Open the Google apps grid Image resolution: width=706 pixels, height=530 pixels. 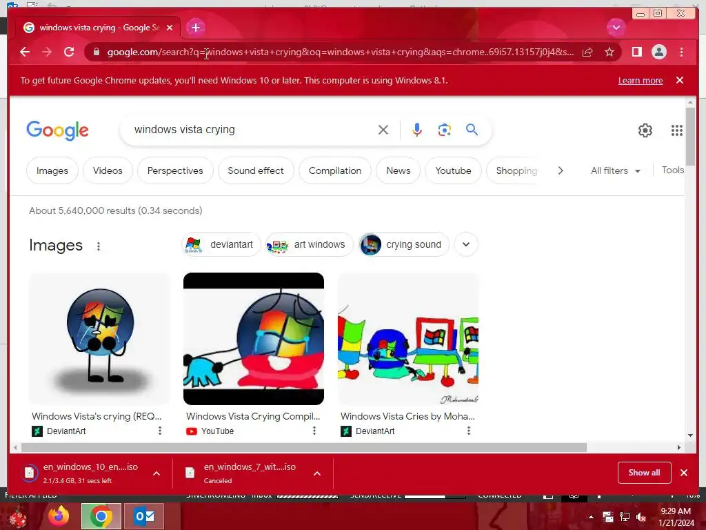(677, 130)
